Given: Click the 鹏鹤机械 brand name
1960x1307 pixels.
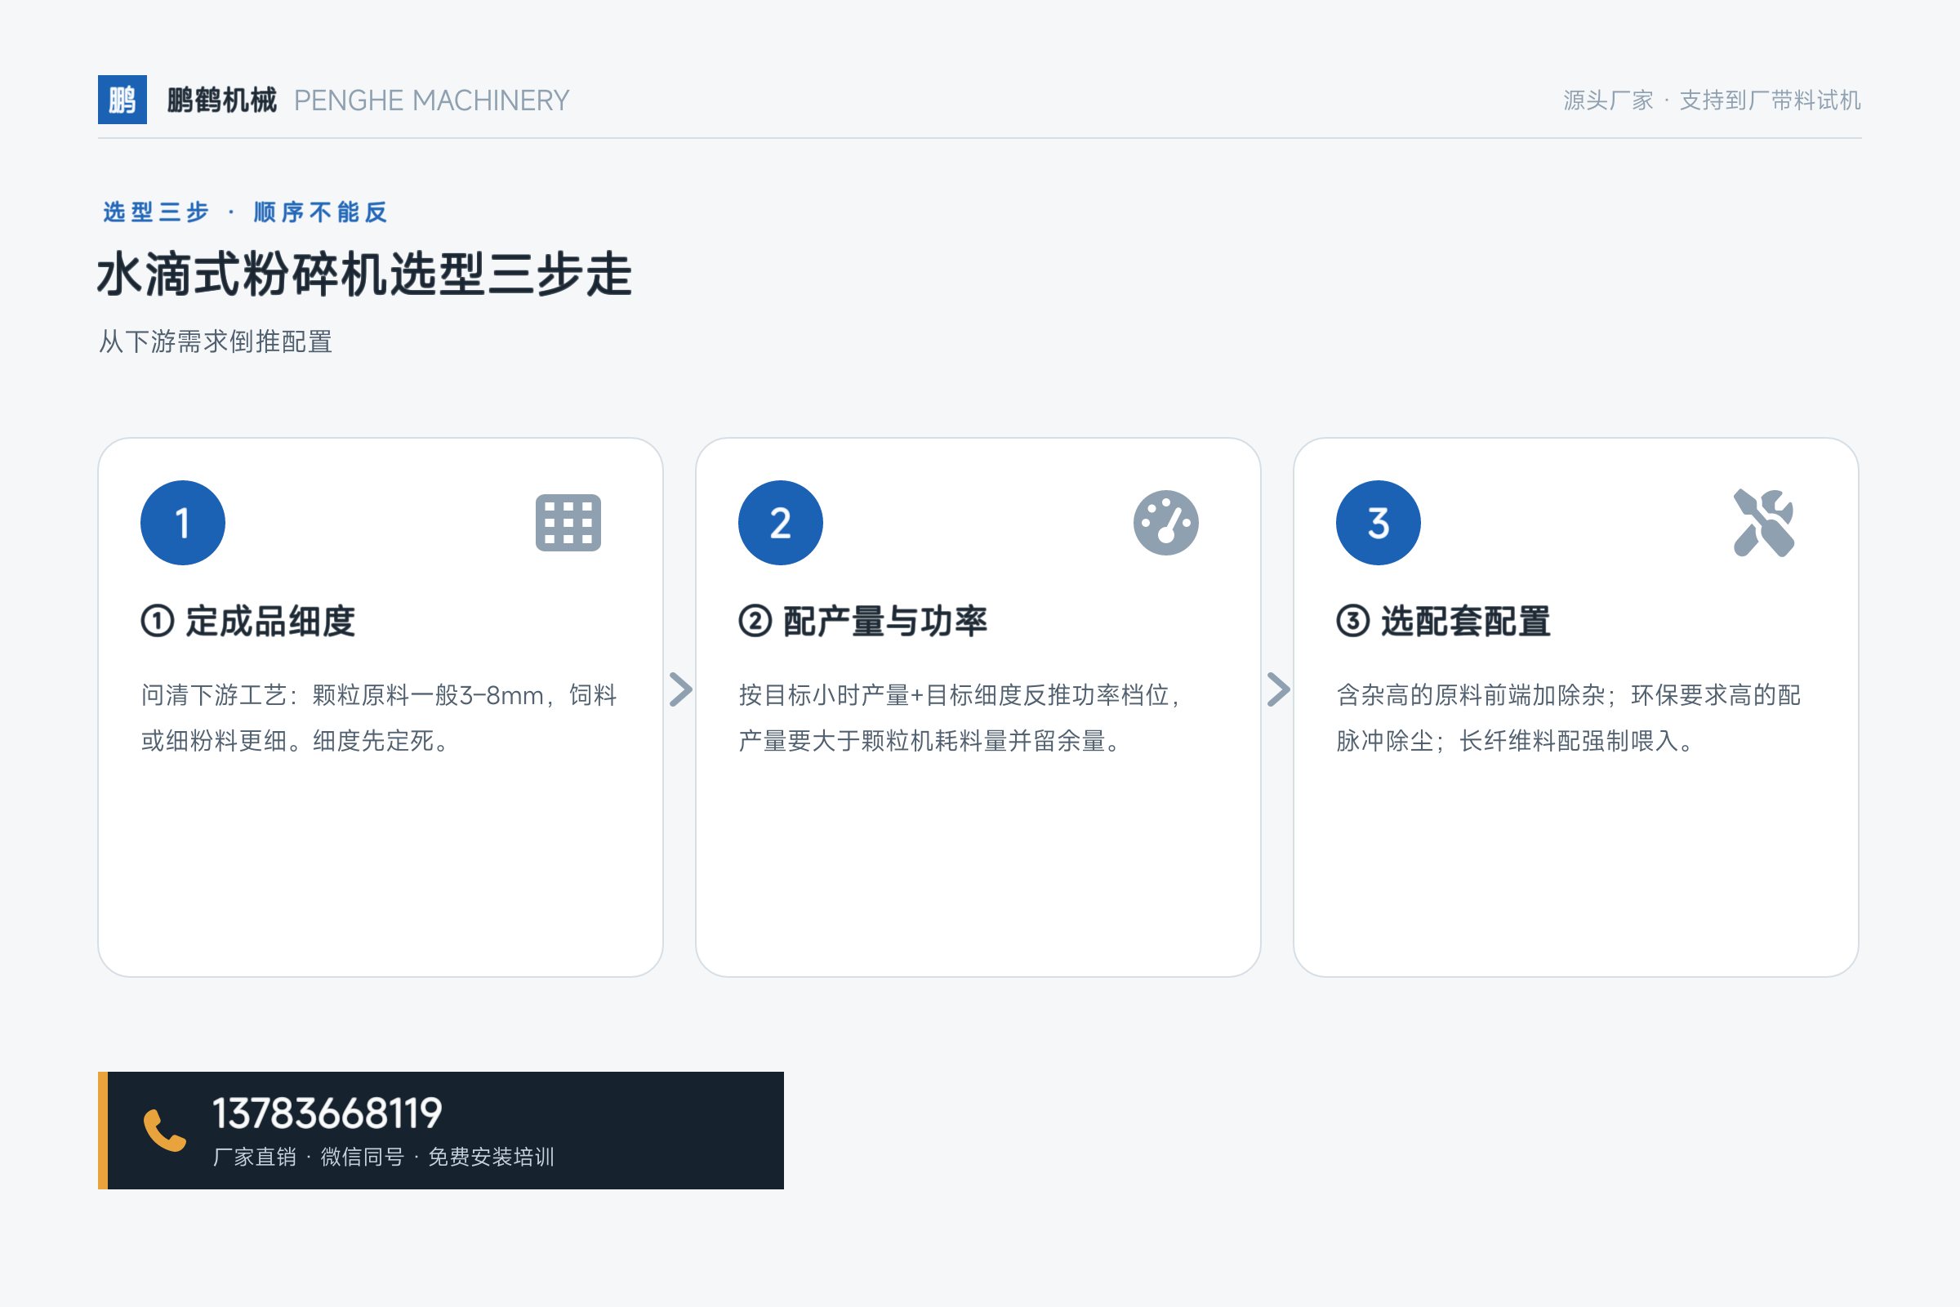Looking at the screenshot, I should pyautogui.click(x=221, y=100).
